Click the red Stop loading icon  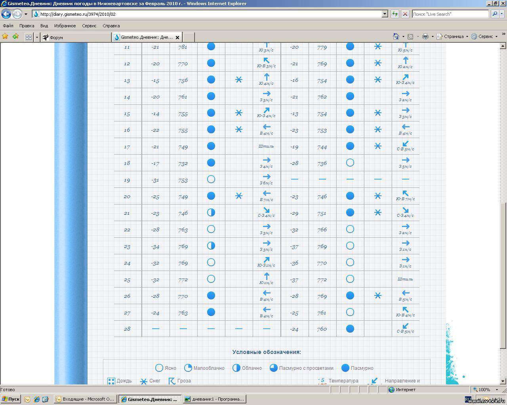coord(405,14)
